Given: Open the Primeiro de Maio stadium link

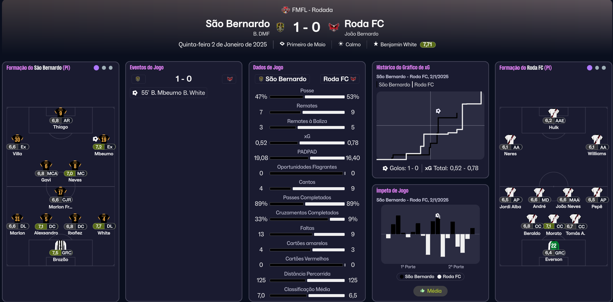Looking at the screenshot, I should (306, 44).
